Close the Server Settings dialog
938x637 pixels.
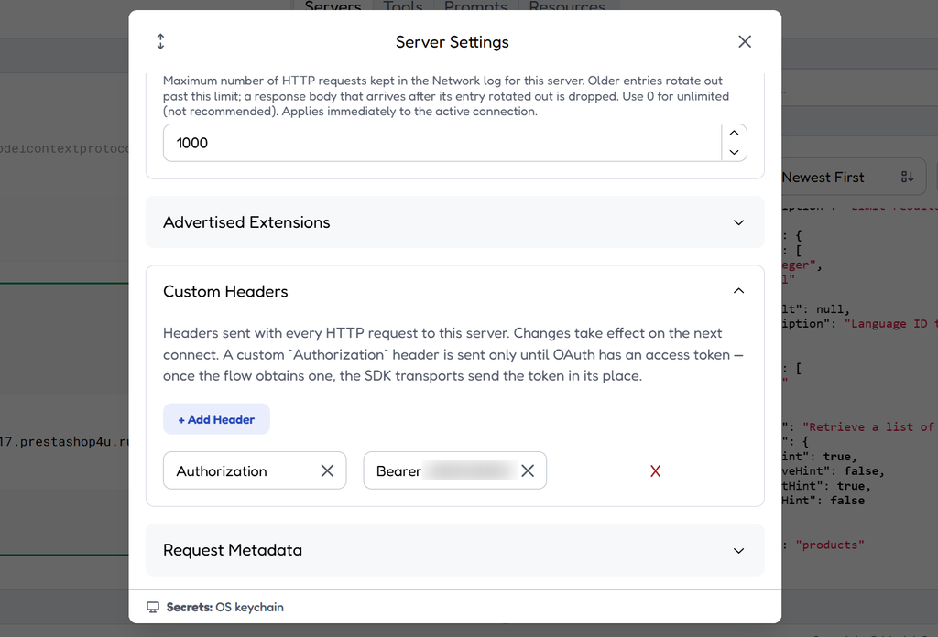pos(744,42)
